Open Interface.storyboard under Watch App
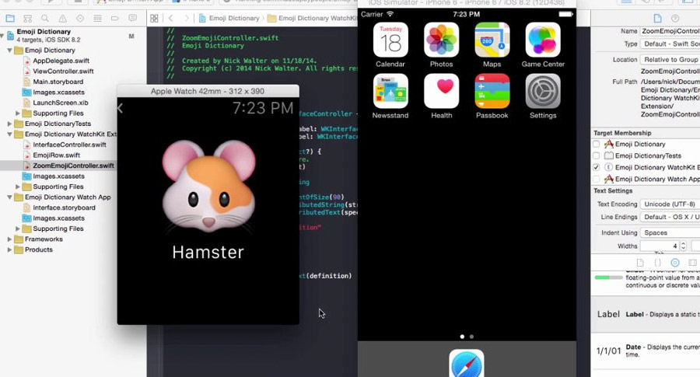This screenshot has width=700, height=377. click(x=64, y=208)
